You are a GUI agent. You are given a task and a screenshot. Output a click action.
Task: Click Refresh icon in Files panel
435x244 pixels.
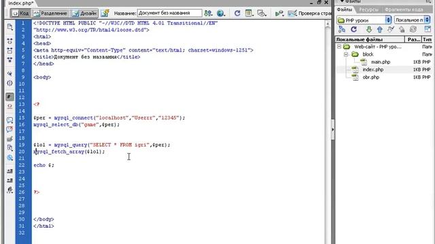point(353,29)
